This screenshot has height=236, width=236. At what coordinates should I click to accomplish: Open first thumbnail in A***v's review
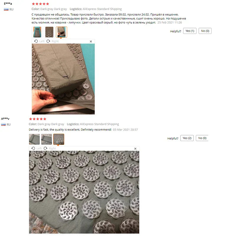[34, 139]
